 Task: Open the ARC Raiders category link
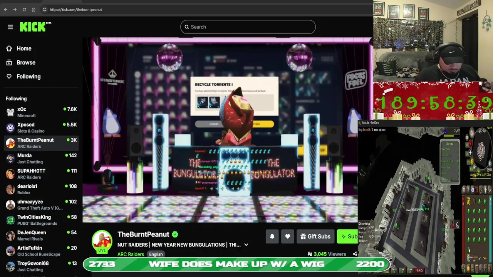coord(131,254)
